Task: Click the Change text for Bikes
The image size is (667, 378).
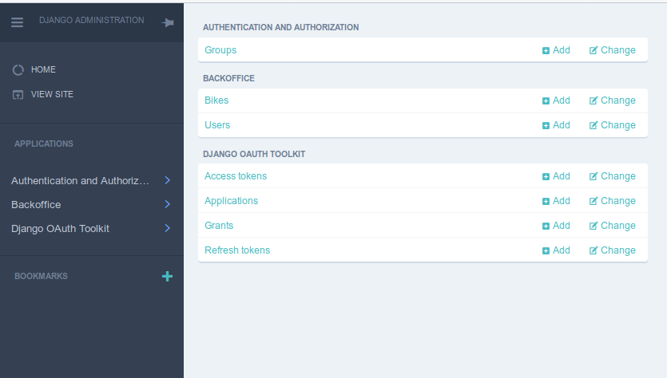Action: coord(618,100)
